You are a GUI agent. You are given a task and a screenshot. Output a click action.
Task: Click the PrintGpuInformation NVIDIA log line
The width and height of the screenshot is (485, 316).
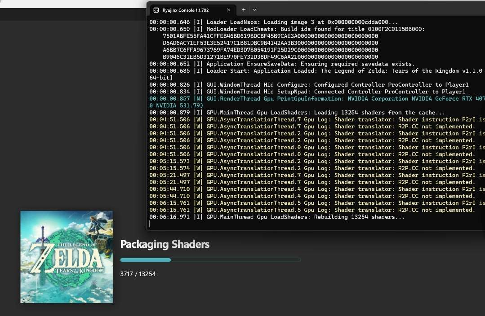pyautogui.click(x=315, y=99)
